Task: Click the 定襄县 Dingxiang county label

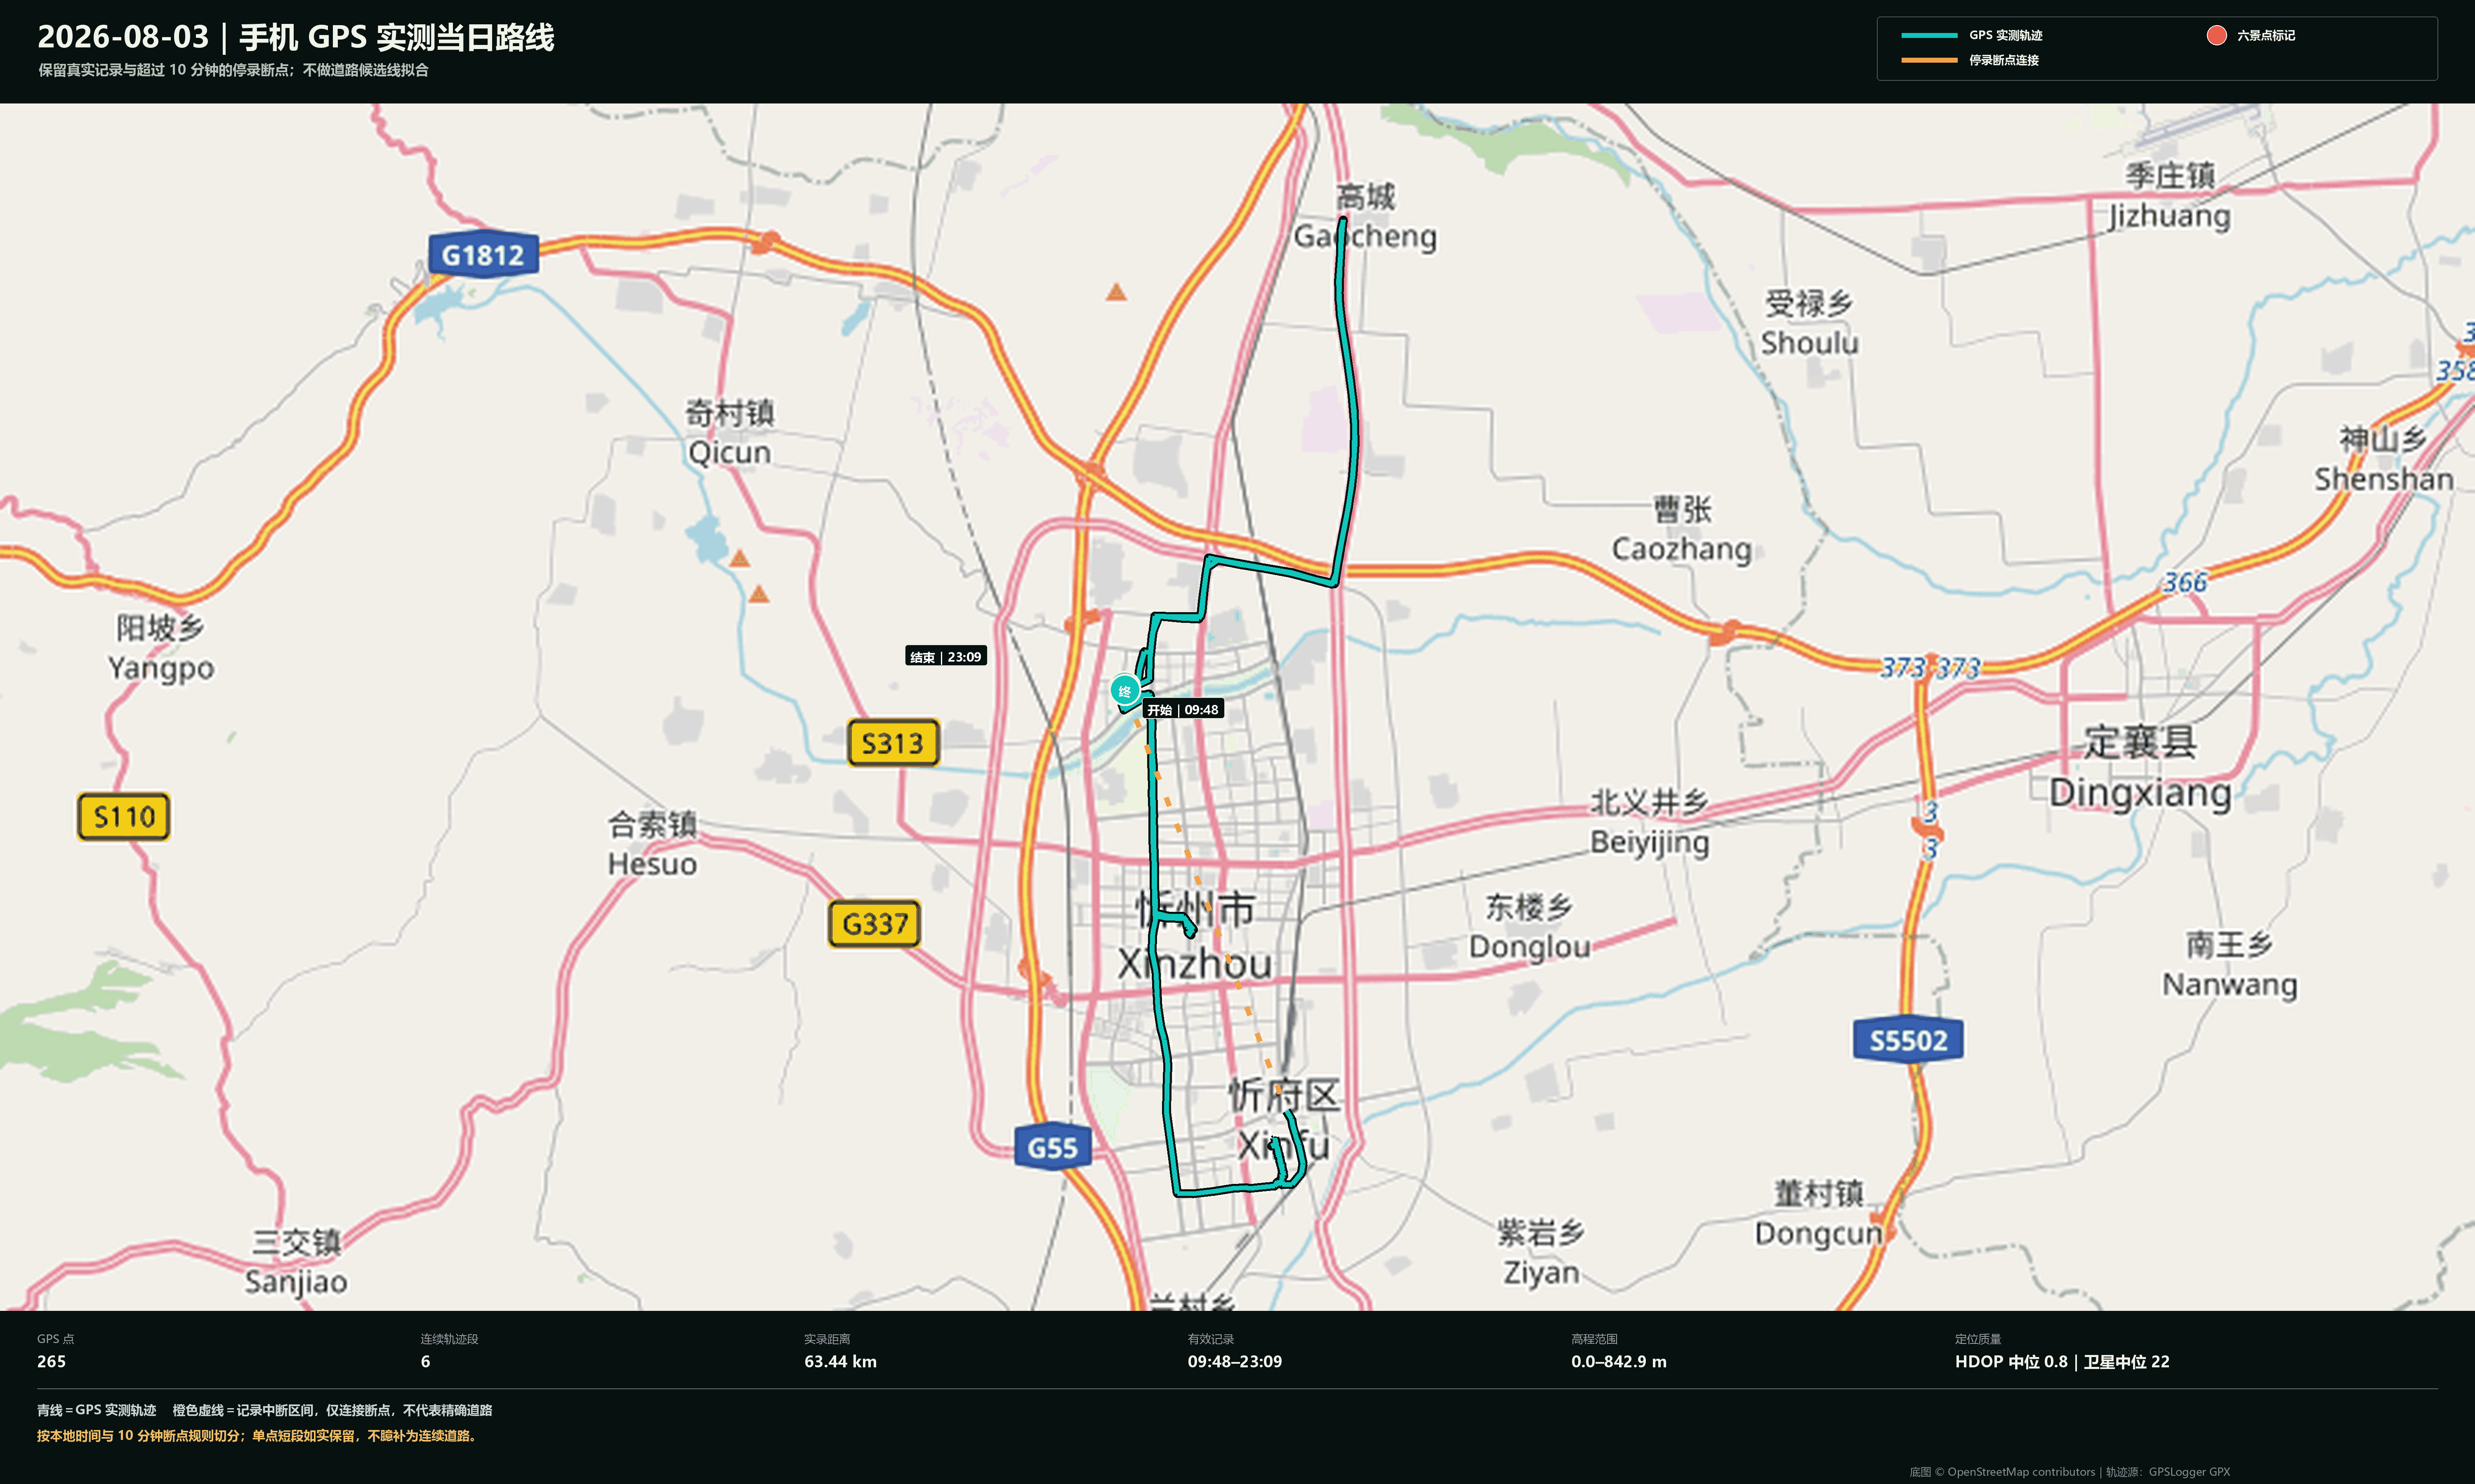Action: (2140, 767)
